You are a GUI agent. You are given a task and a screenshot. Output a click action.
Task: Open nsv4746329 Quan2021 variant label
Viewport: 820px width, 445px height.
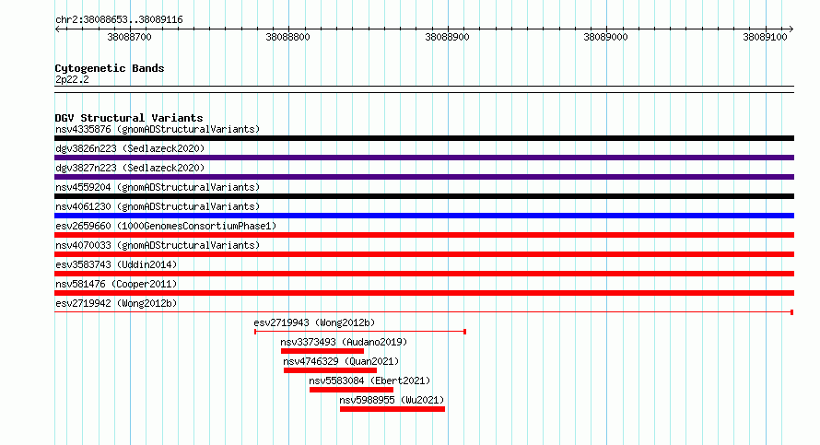[341, 361]
